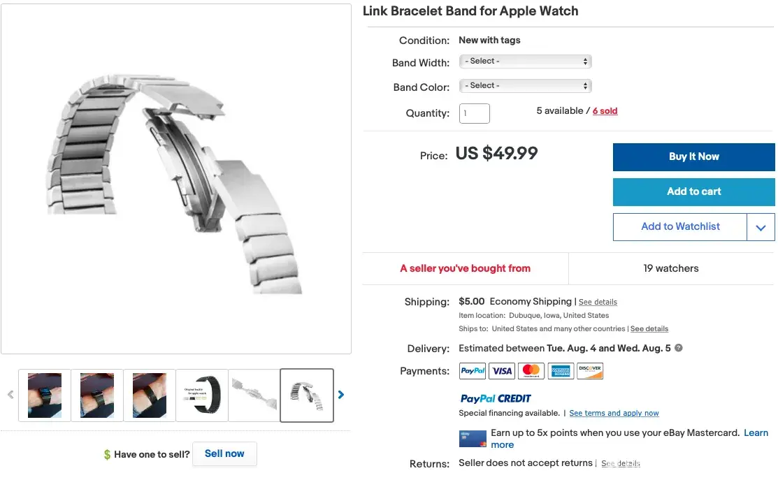Viewport: 778px width, 487px height.
Task: Select the first wrist photo thumbnail
Action: pos(45,395)
